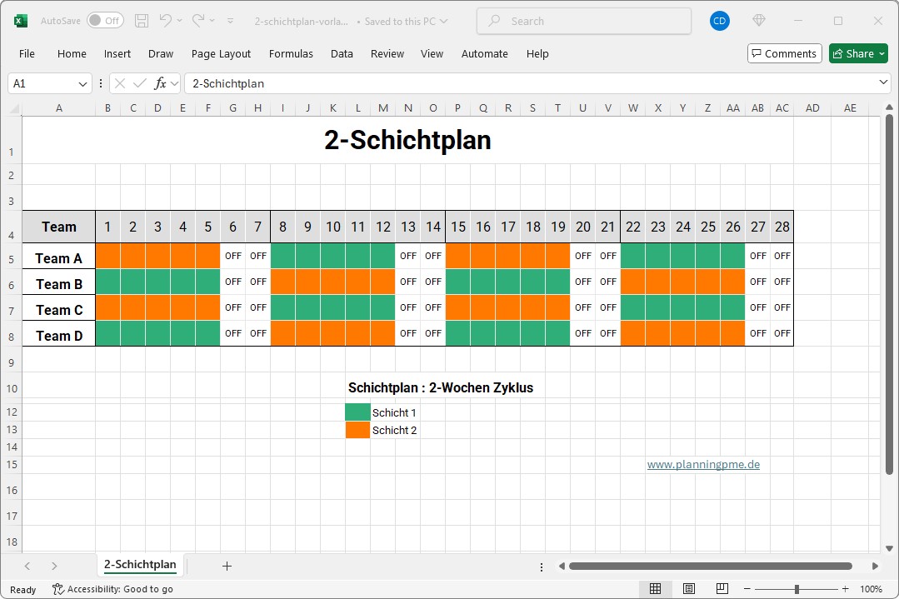This screenshot has height=599, width=899.
Task: Switch to the Formulas ribbon tab
Action: tap(291, 53)
